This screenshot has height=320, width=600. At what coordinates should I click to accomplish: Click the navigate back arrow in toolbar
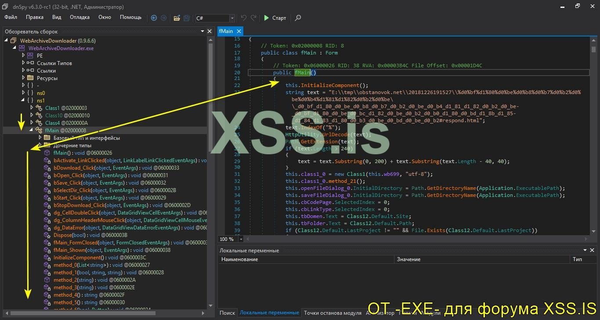click(x=154, y=18)
